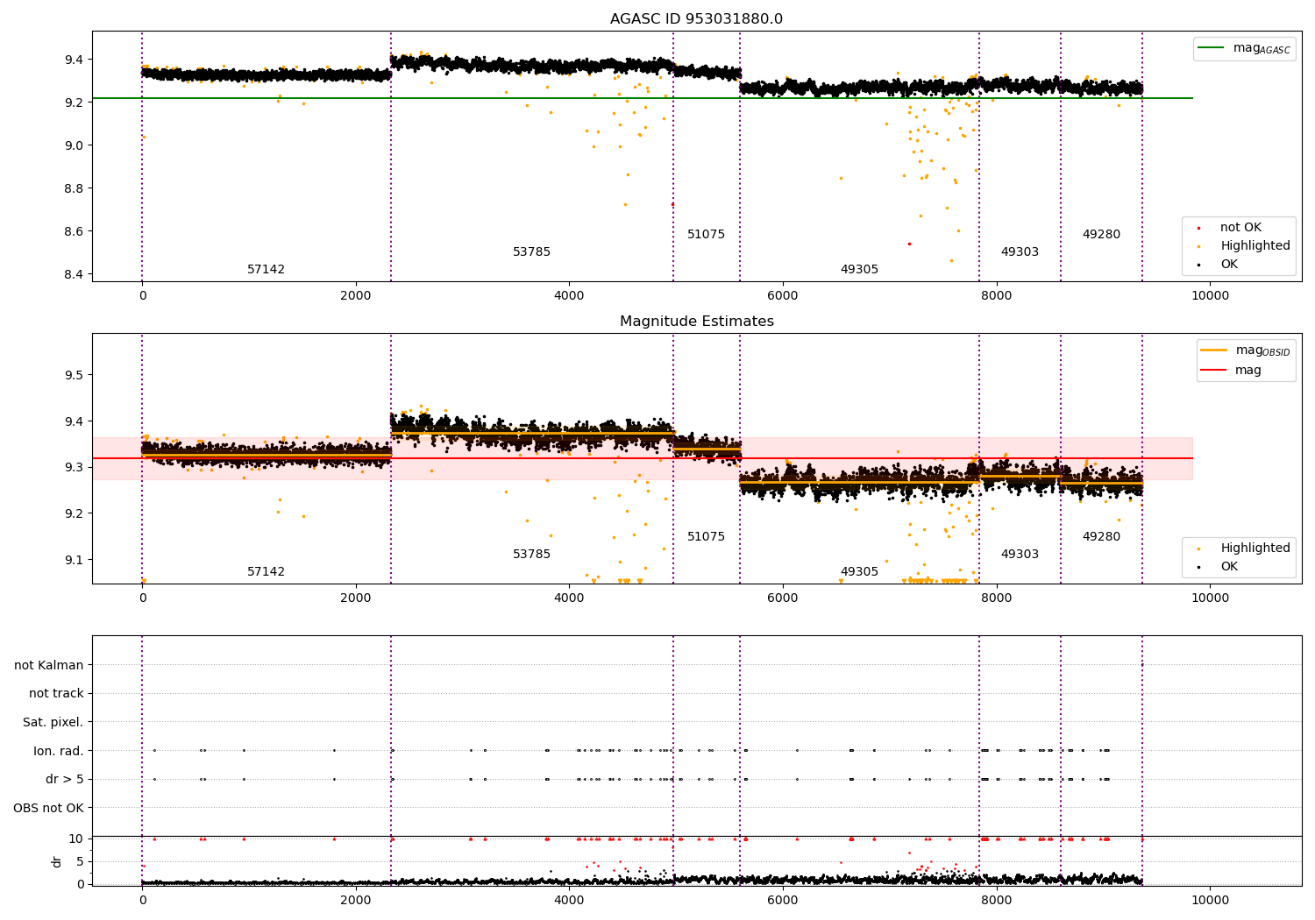This screenshot has height=920, width=1315.
Task: Click the 'Magnitude Estimates' subplot title
Action: click(x=696, y=322)
